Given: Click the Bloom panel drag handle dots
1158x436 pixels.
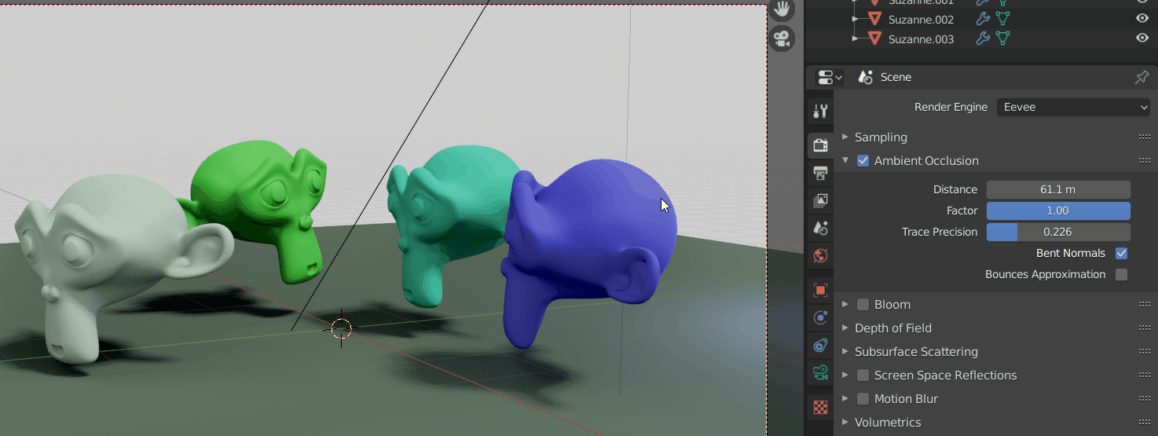Looking at the screenshot, I should coord(1144,304).
